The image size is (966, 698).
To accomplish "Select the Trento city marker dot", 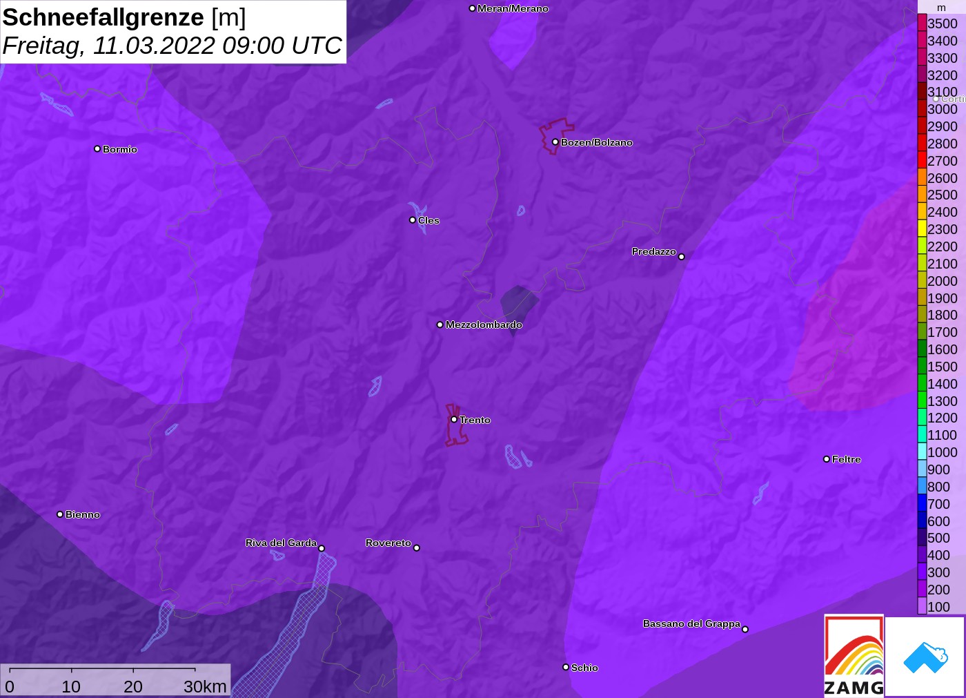I will (x=454, y=419).
